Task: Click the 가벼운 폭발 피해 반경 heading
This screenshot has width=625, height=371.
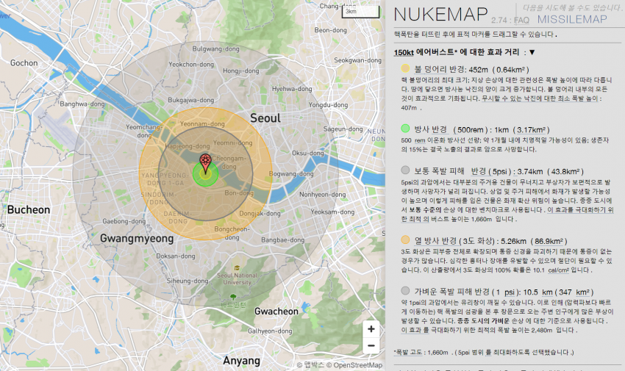Action: pyautogui.click(x=451, y=292)
